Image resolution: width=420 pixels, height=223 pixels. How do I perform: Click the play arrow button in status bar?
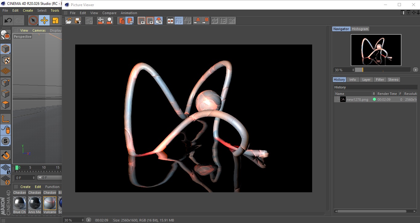pyautogui.click(x=89, y=220)
